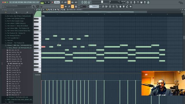The height and width of the screenshot is (104, 185).
Task: Click the save project icon
Action: (141, 2)
